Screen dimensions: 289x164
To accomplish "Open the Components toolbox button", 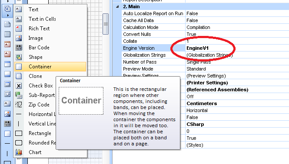I will click(x=7, y=11).
